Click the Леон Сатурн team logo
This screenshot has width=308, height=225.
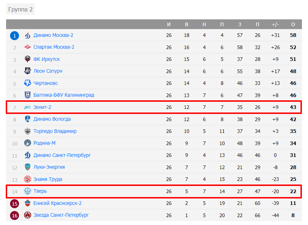point(28,71)
